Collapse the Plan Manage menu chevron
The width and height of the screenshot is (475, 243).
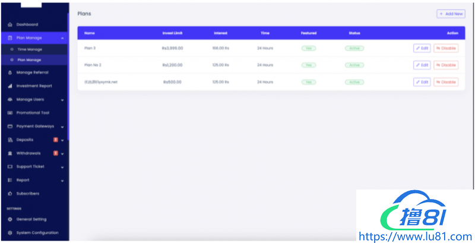62,38
